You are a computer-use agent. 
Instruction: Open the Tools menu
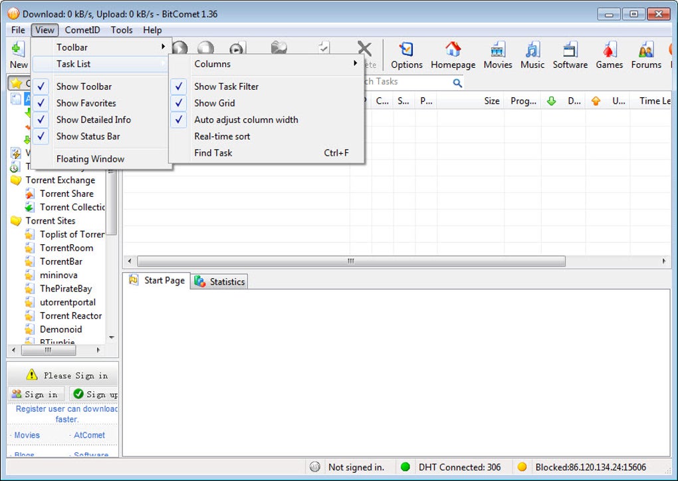point(122,30)
